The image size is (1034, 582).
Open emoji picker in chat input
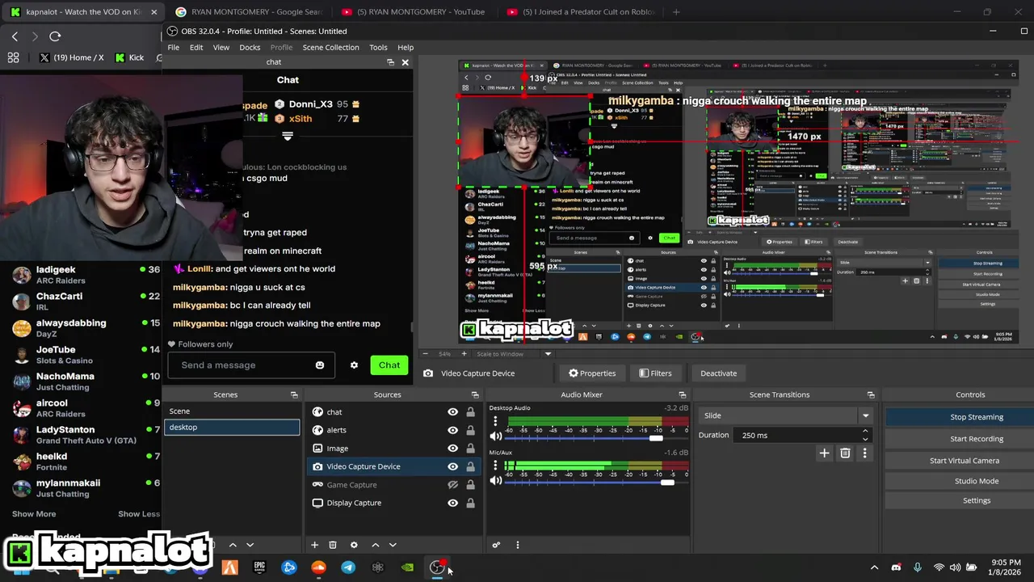coord(320,365)
